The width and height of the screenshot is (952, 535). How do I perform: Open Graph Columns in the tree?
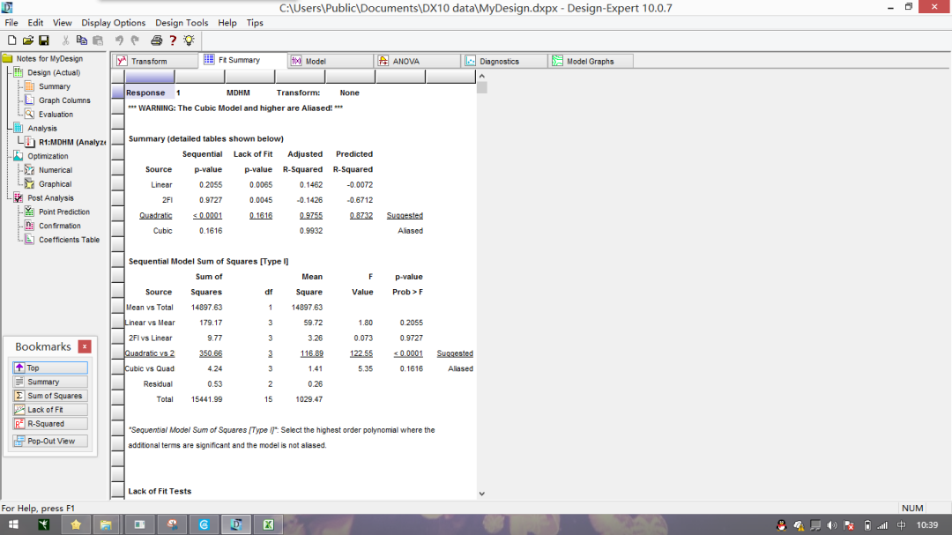[64, 100]
